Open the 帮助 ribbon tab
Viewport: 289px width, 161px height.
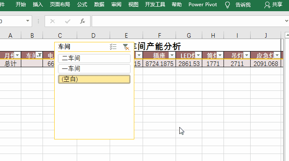pyautogui.click(x=176, y=5)
